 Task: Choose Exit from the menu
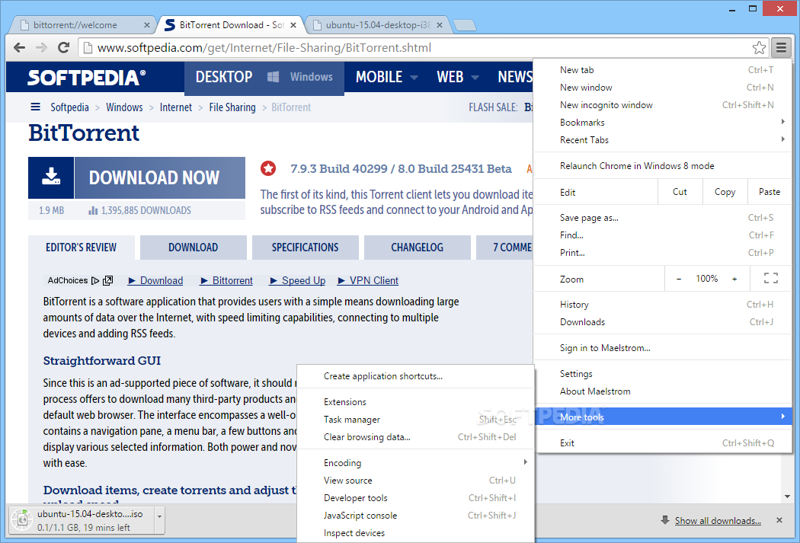663,443
